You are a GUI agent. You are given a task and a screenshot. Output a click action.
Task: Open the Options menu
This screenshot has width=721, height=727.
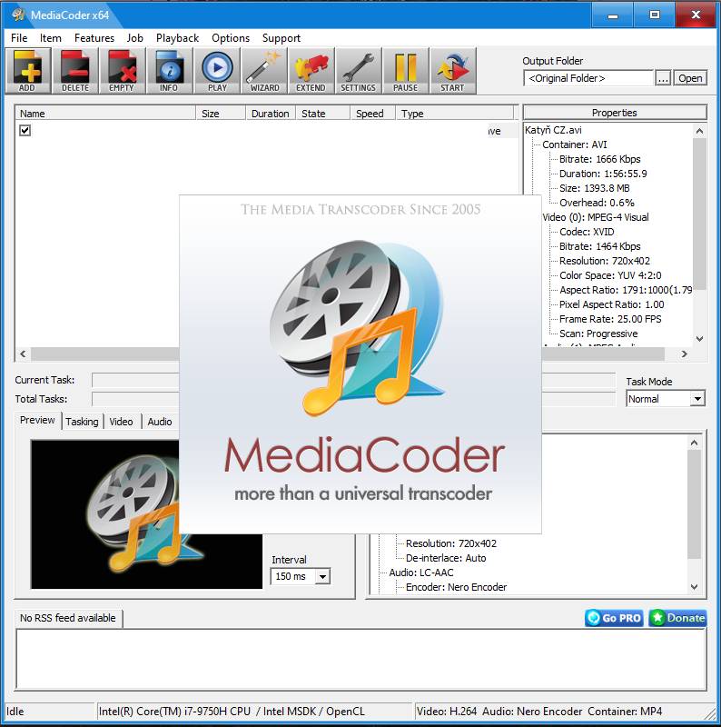[x=231, y=38]
